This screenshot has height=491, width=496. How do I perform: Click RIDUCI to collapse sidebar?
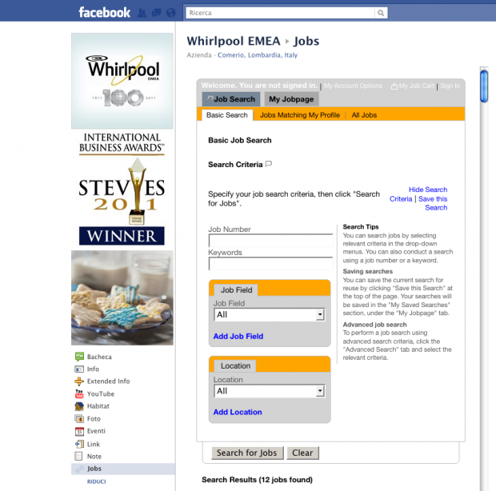pos(97,481)
